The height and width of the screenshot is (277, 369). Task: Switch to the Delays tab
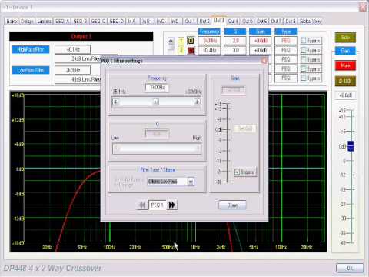(x=27, y=22)
